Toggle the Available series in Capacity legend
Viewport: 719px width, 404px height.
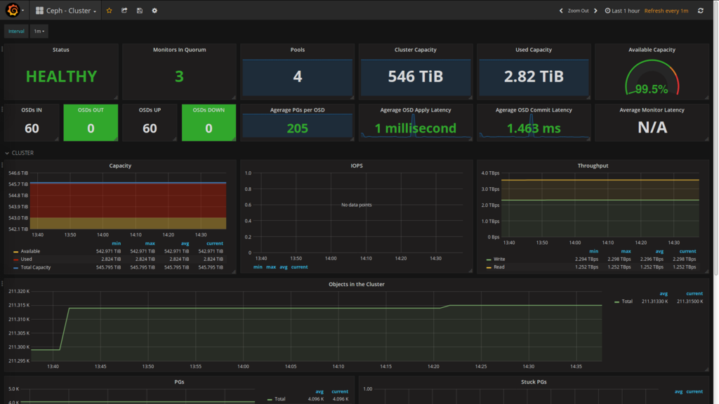click(x=30, y=251)
